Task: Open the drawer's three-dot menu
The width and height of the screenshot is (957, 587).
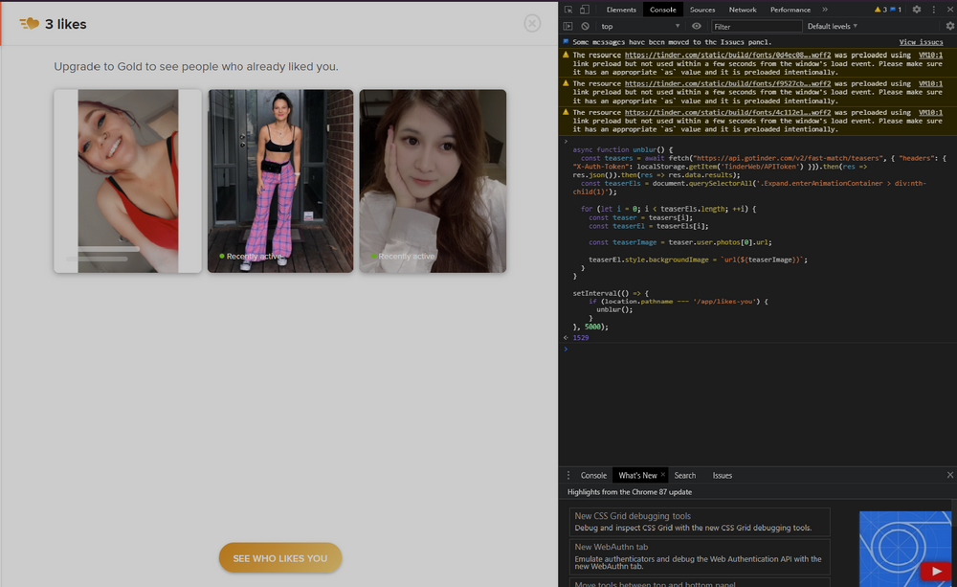Action: pos(568,475)
